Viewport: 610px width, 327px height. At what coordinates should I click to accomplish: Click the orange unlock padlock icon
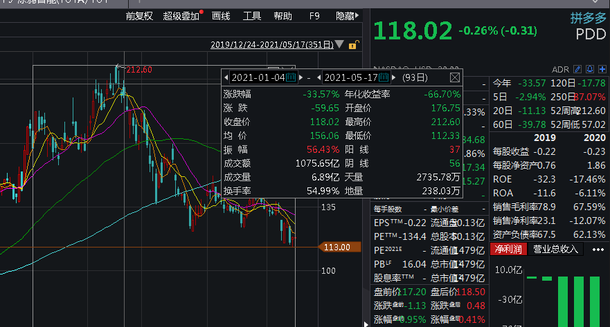(353, 45)
